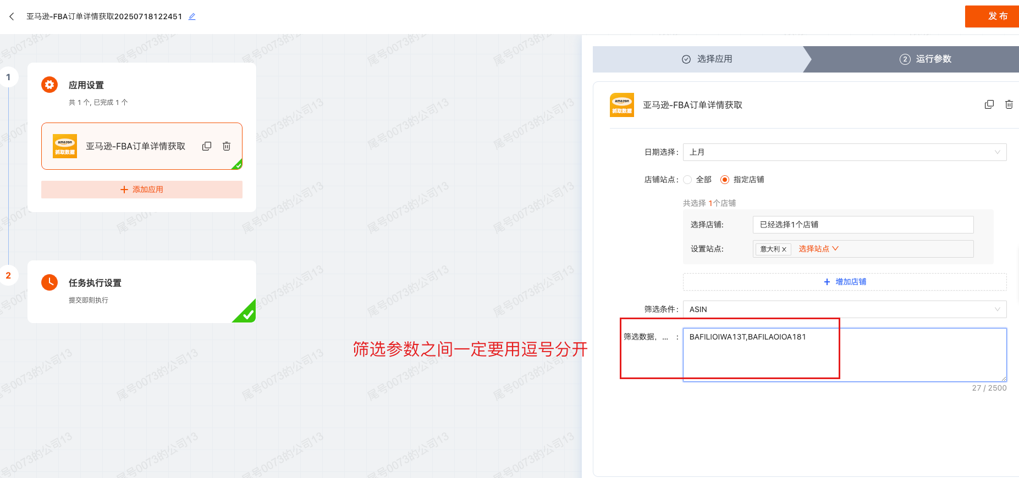Click the Amazon app icon in right panel

622,105
